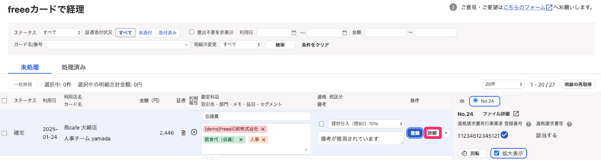Collapse the side panel with list icon
The height and width of the screenshot is (160, 601).
click(x=462, y=101)
